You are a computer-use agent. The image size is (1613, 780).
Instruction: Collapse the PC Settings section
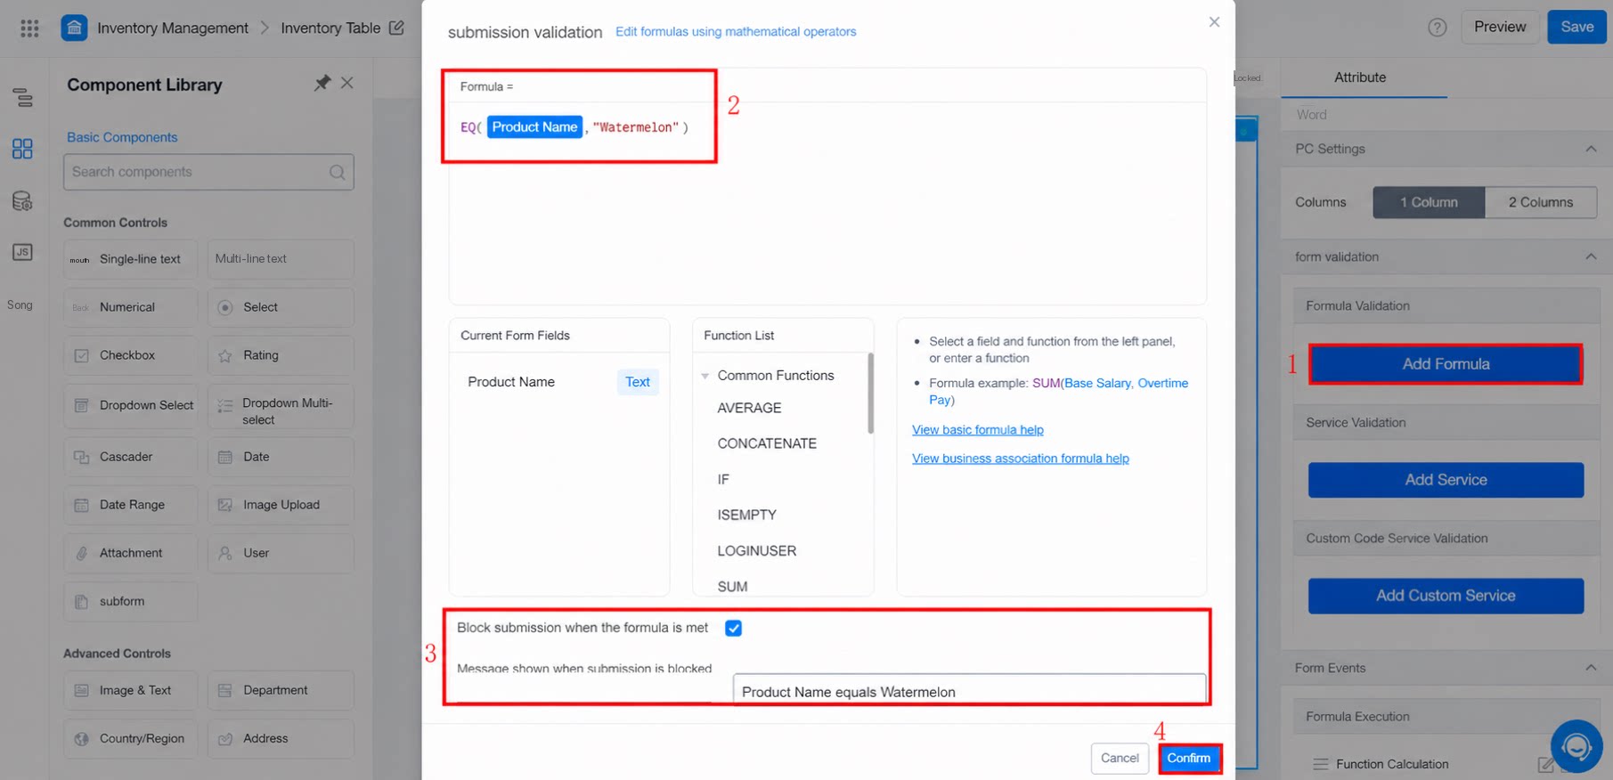1591,149
